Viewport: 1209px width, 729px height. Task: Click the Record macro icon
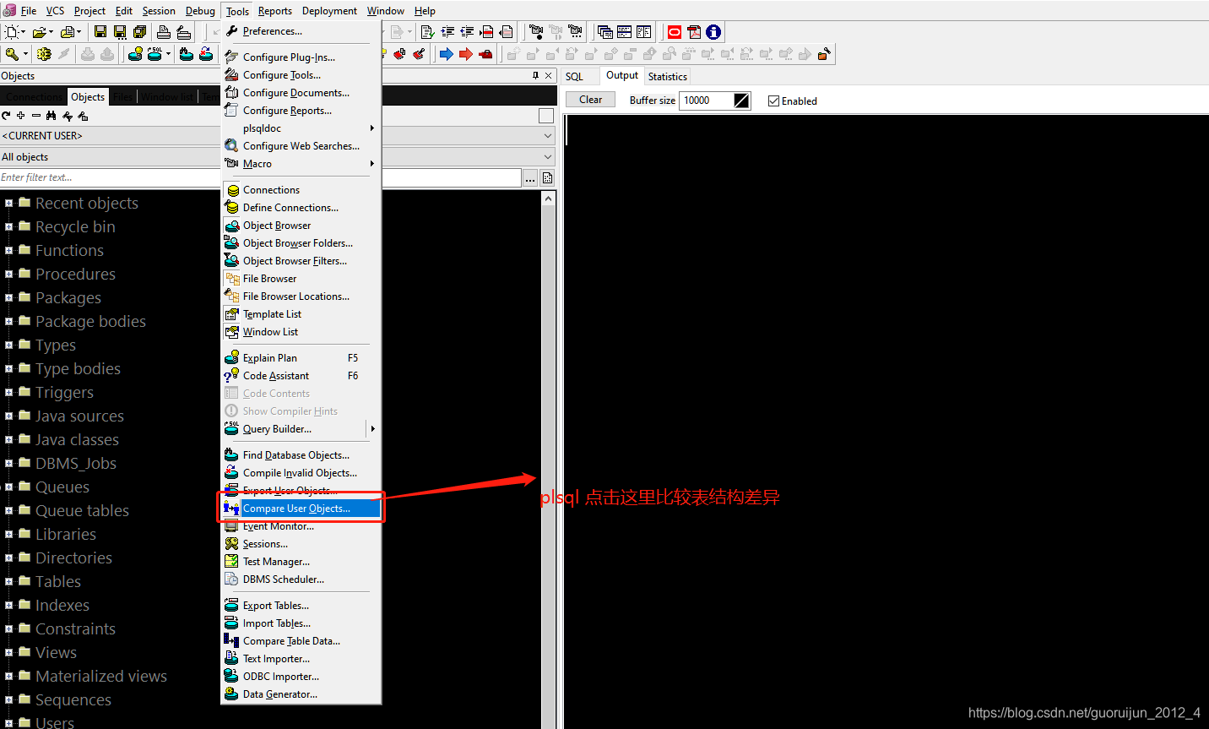pos(536,32)
